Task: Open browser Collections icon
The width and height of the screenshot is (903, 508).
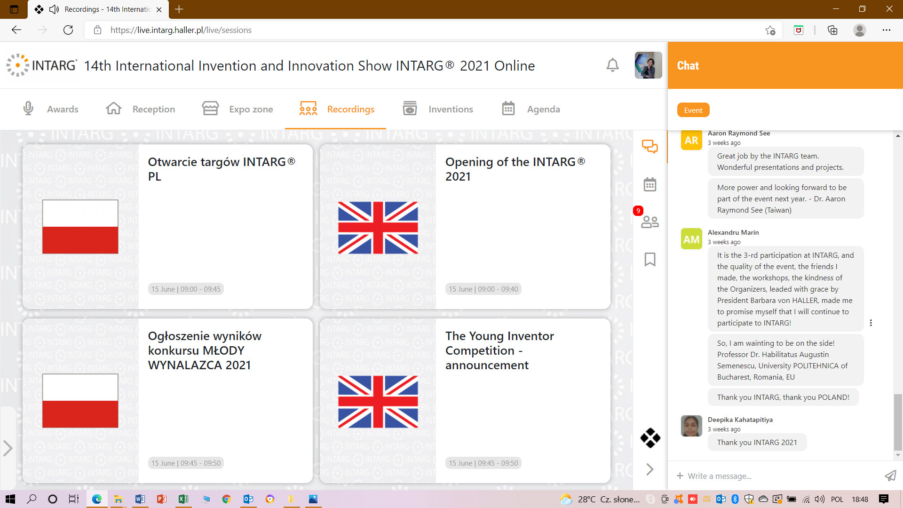Action: pyautogui.click(x=832, y=30)
